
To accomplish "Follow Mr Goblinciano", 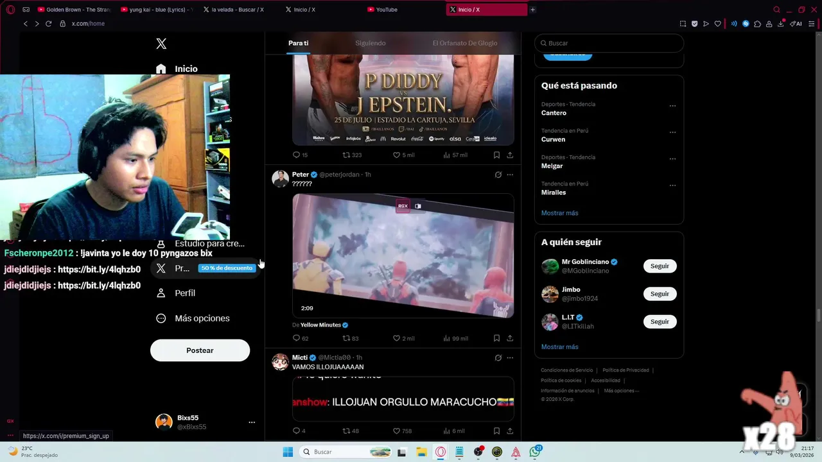I will 660,266.
